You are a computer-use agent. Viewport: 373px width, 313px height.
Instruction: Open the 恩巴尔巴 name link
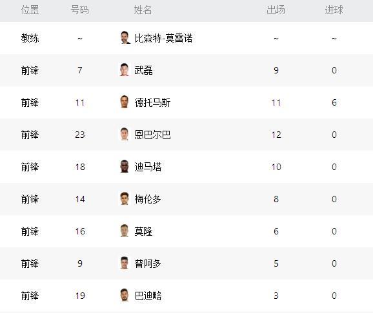pyautogui.click(x=152, y=135)
